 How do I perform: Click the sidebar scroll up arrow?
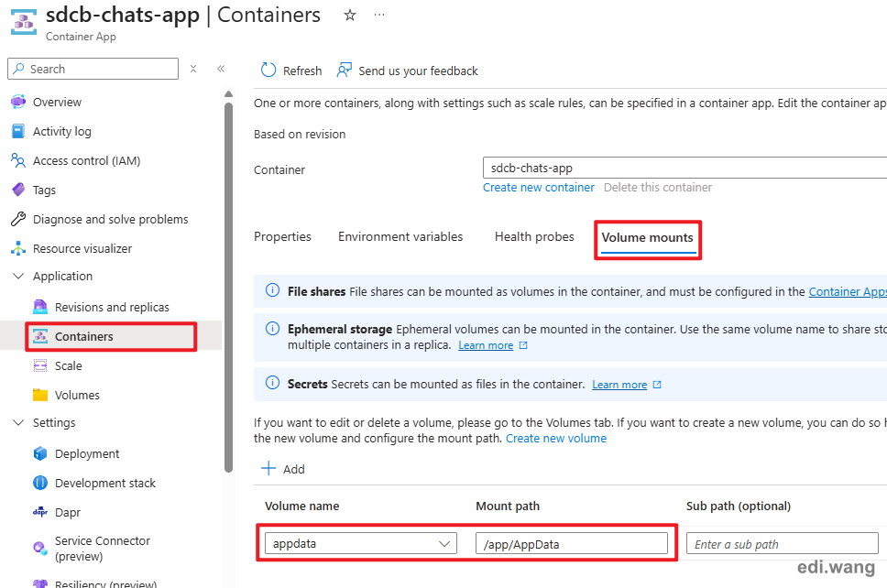pyautogui.click(x=228, y=93)
